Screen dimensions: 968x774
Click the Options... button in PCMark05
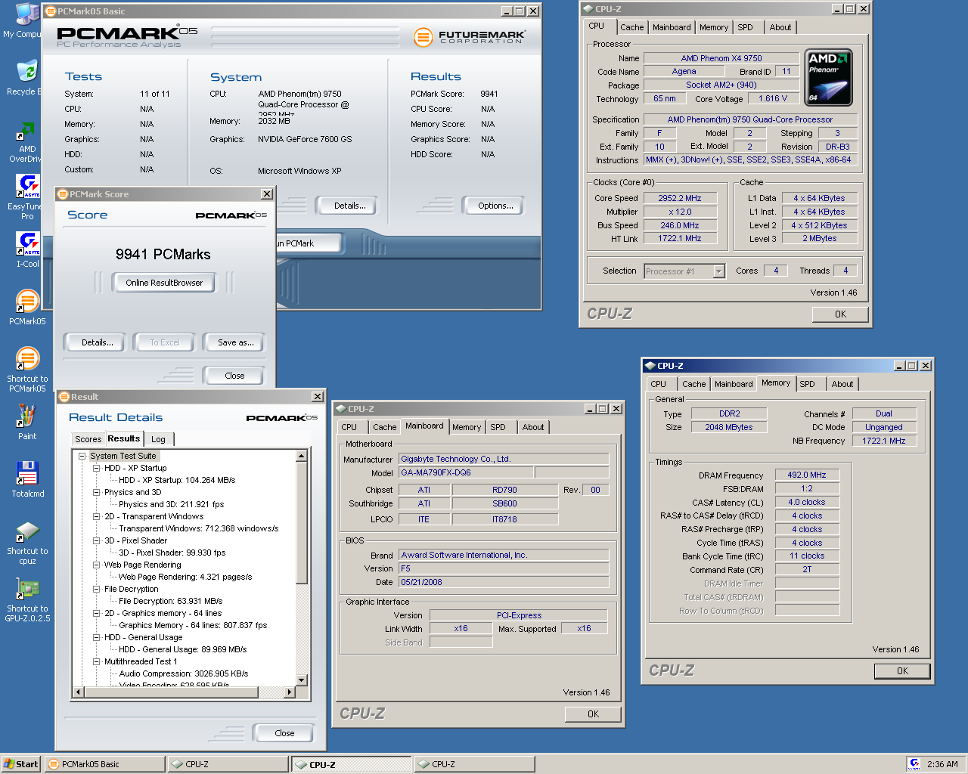(x=495, y=206)
